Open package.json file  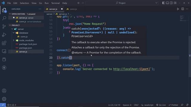pyautogui.click(x=26, y=48)
